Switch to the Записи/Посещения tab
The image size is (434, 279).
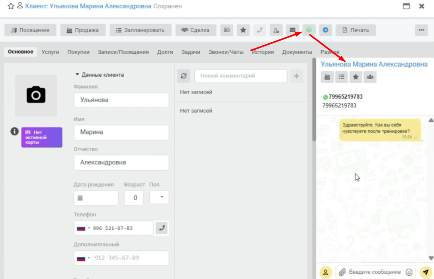point(123,52)
